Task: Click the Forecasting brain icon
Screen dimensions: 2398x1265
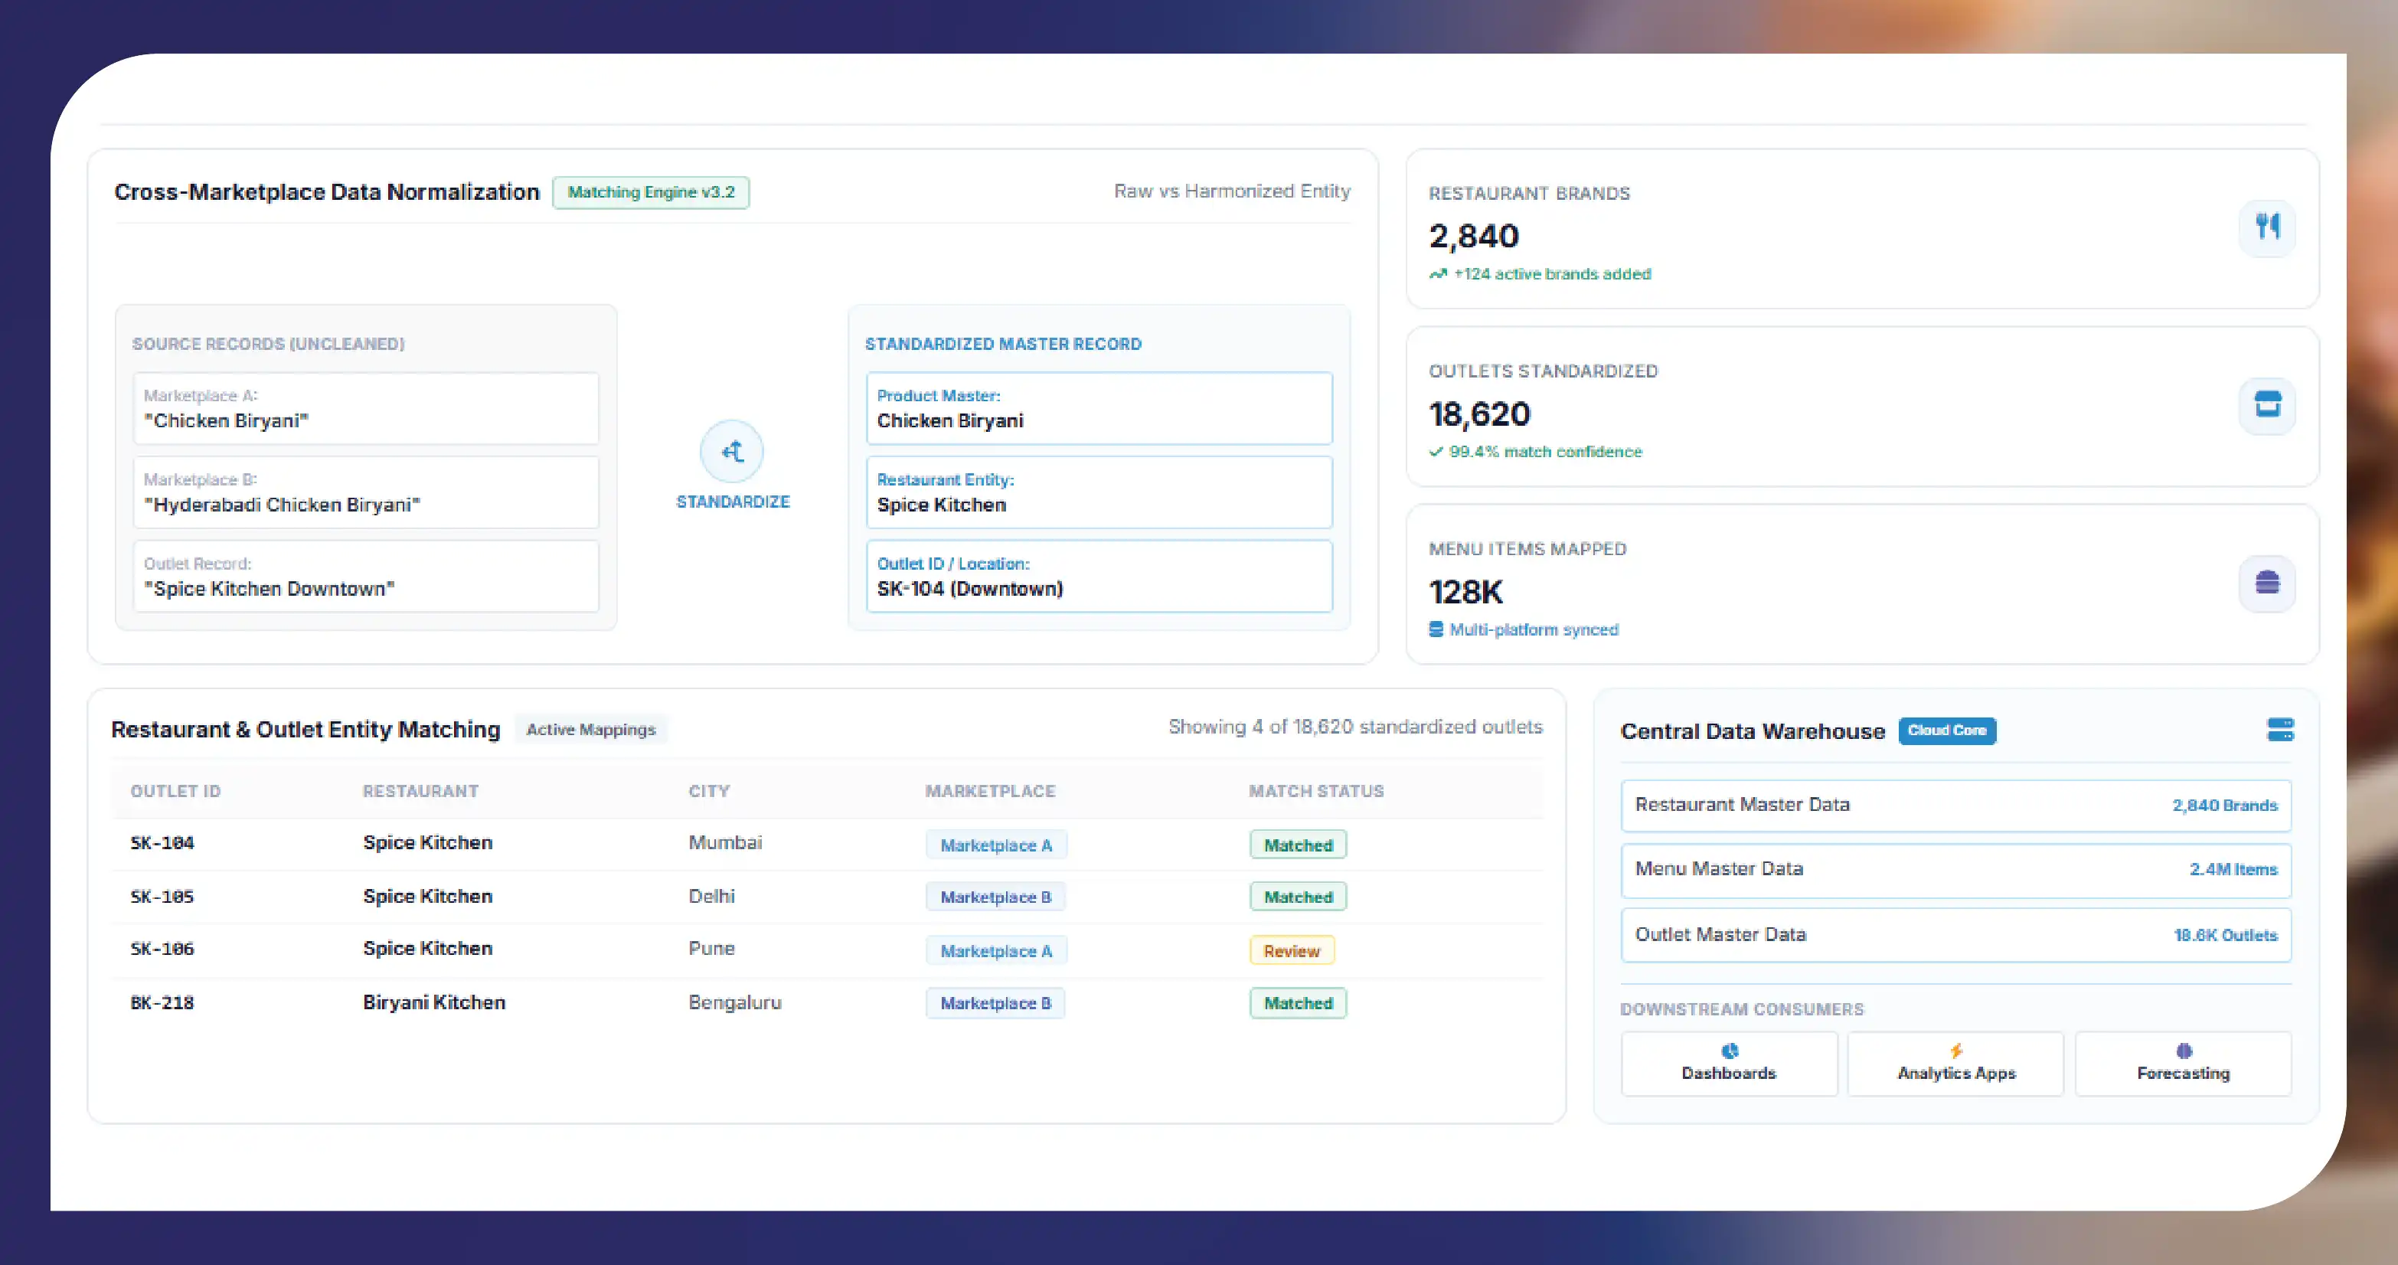Action: click(2184, 1051)
